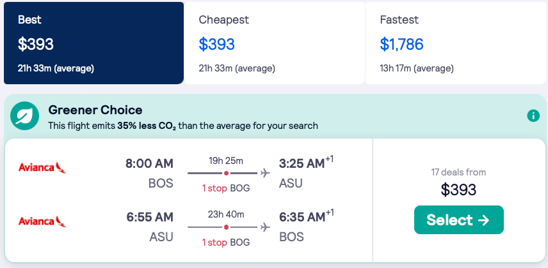This screenshot has height=268, width=548.
Task: Click the 6:35 AM BOS arrival time
Action: 302,218
